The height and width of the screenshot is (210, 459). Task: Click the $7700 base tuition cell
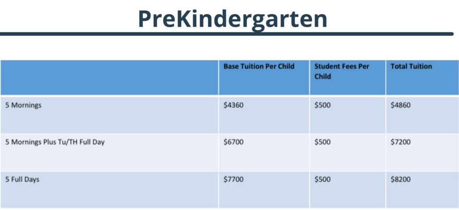tap(233, 179)
